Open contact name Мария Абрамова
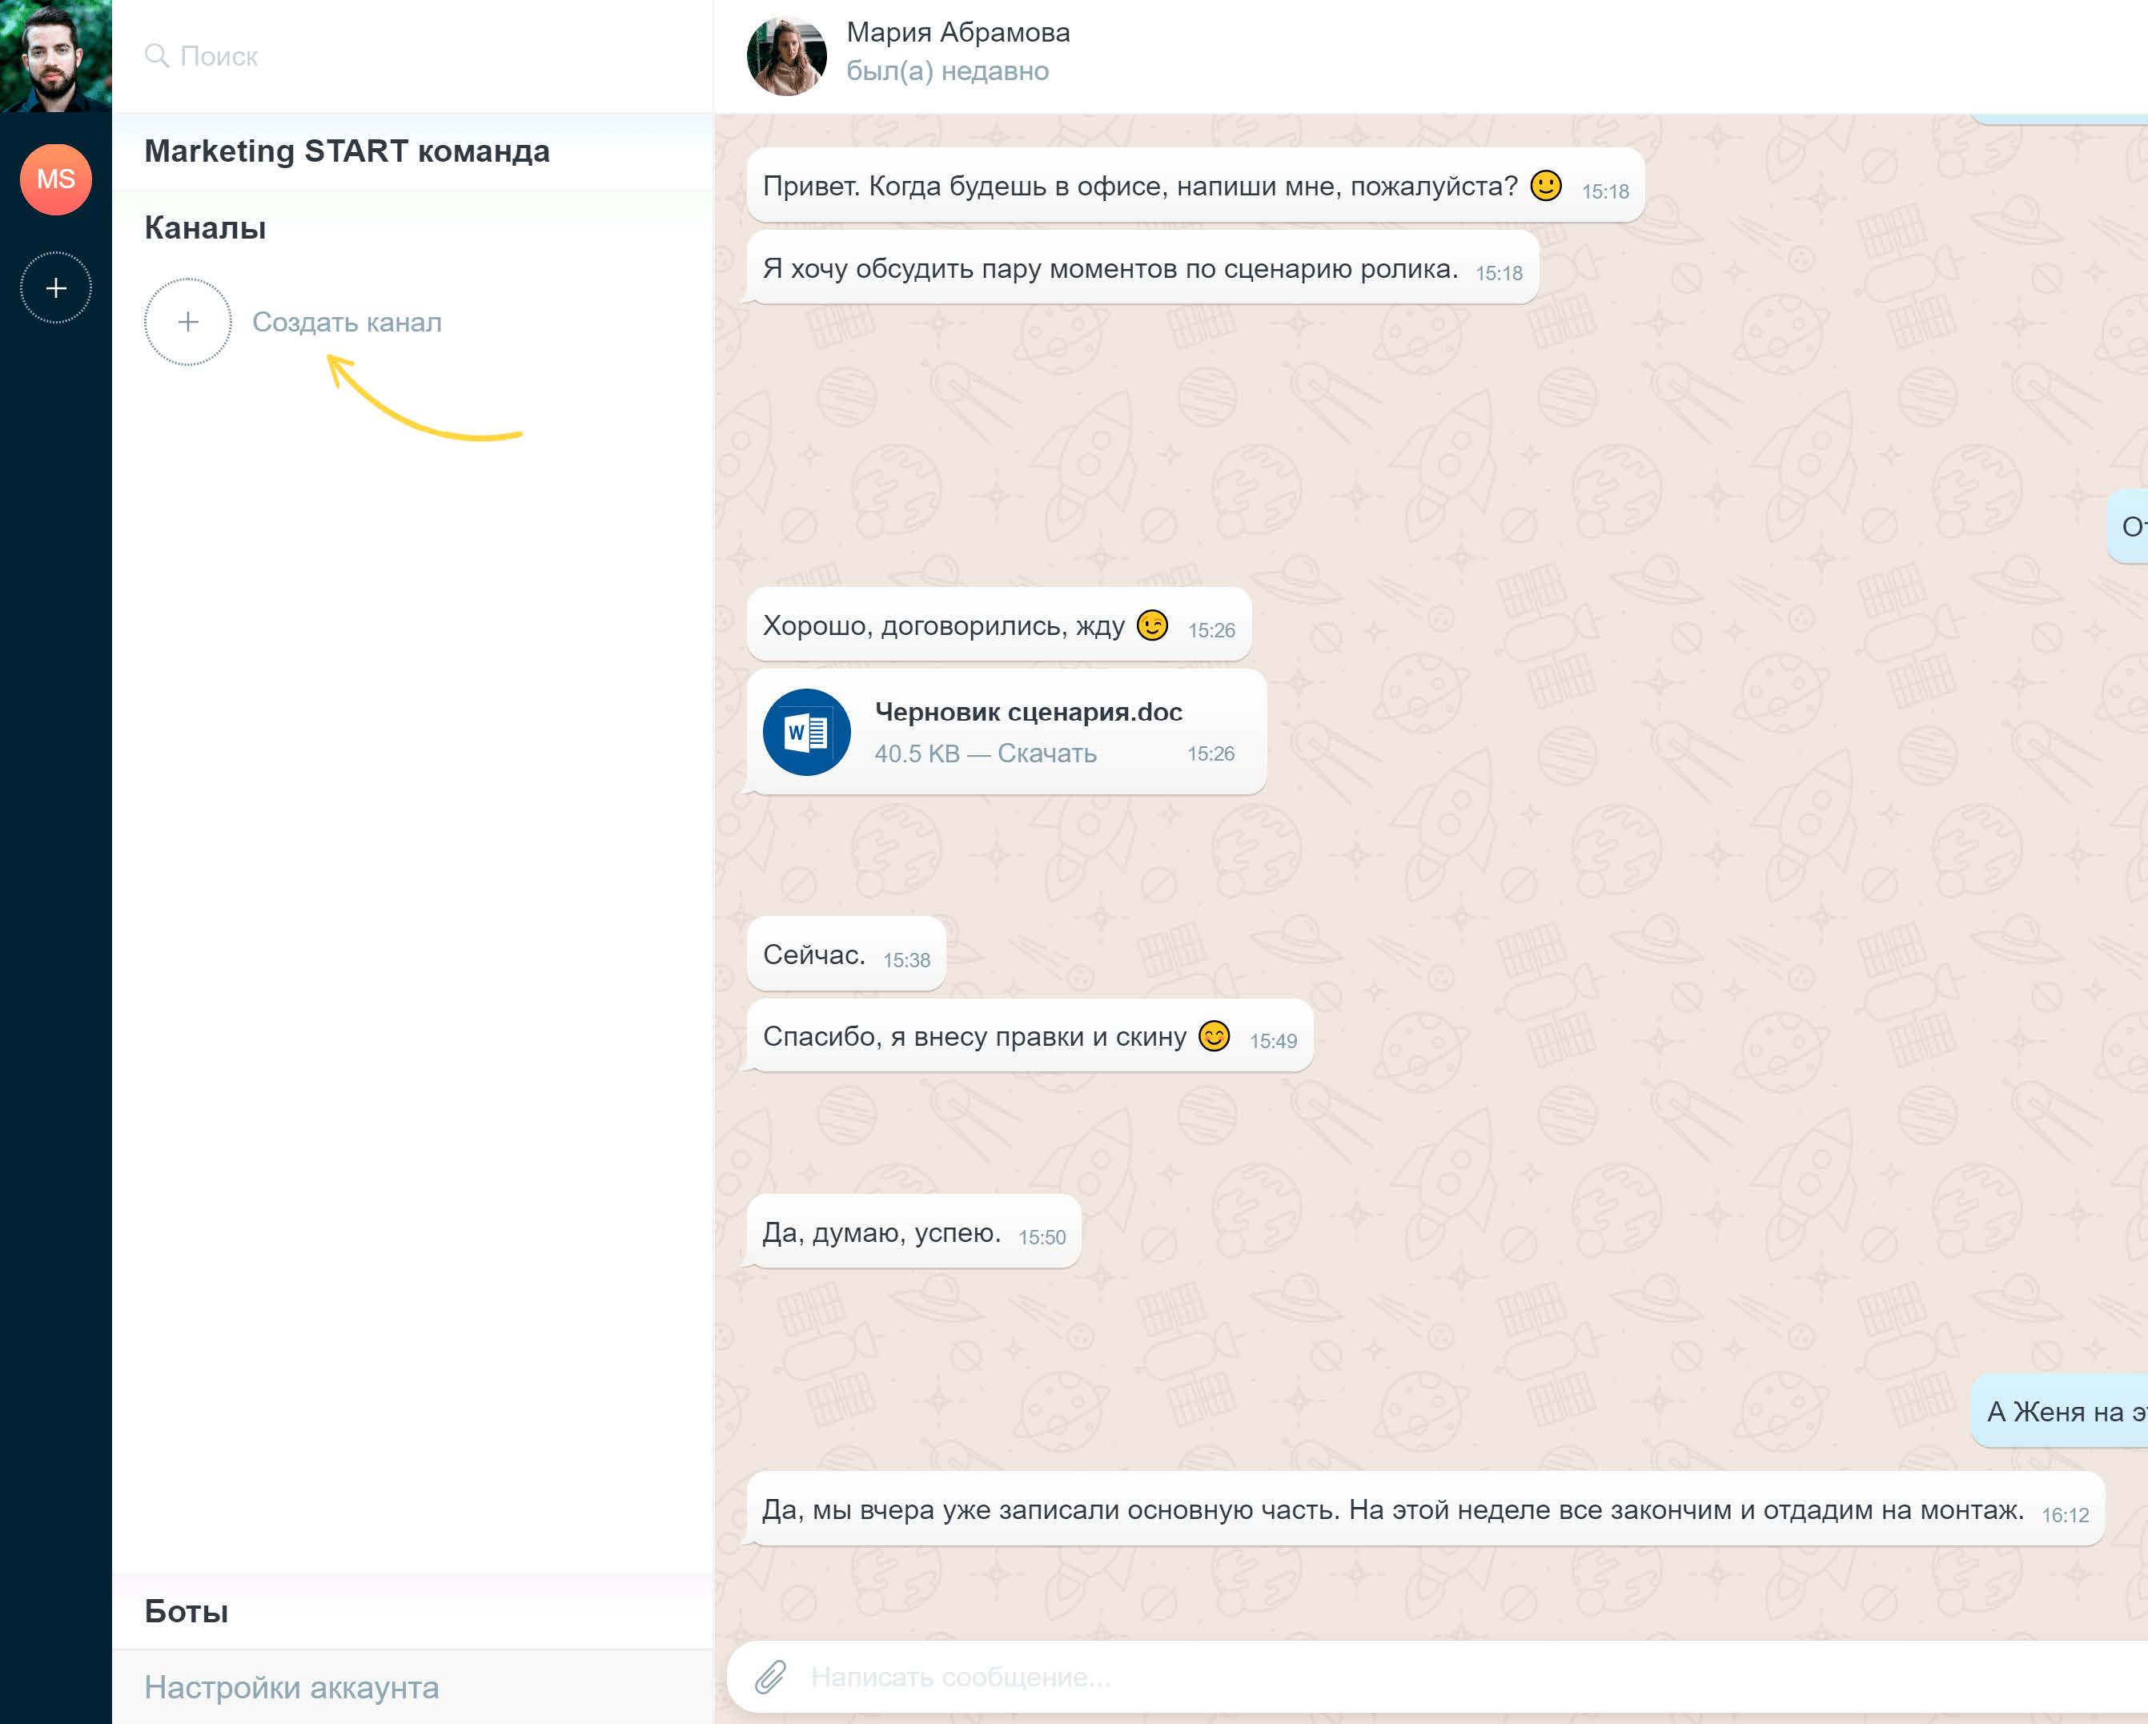Screen dimensions: 2148x1724 [958, 33]
